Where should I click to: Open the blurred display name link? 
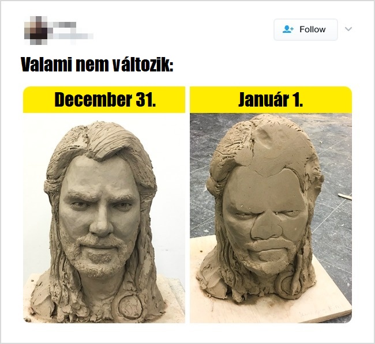64,25
